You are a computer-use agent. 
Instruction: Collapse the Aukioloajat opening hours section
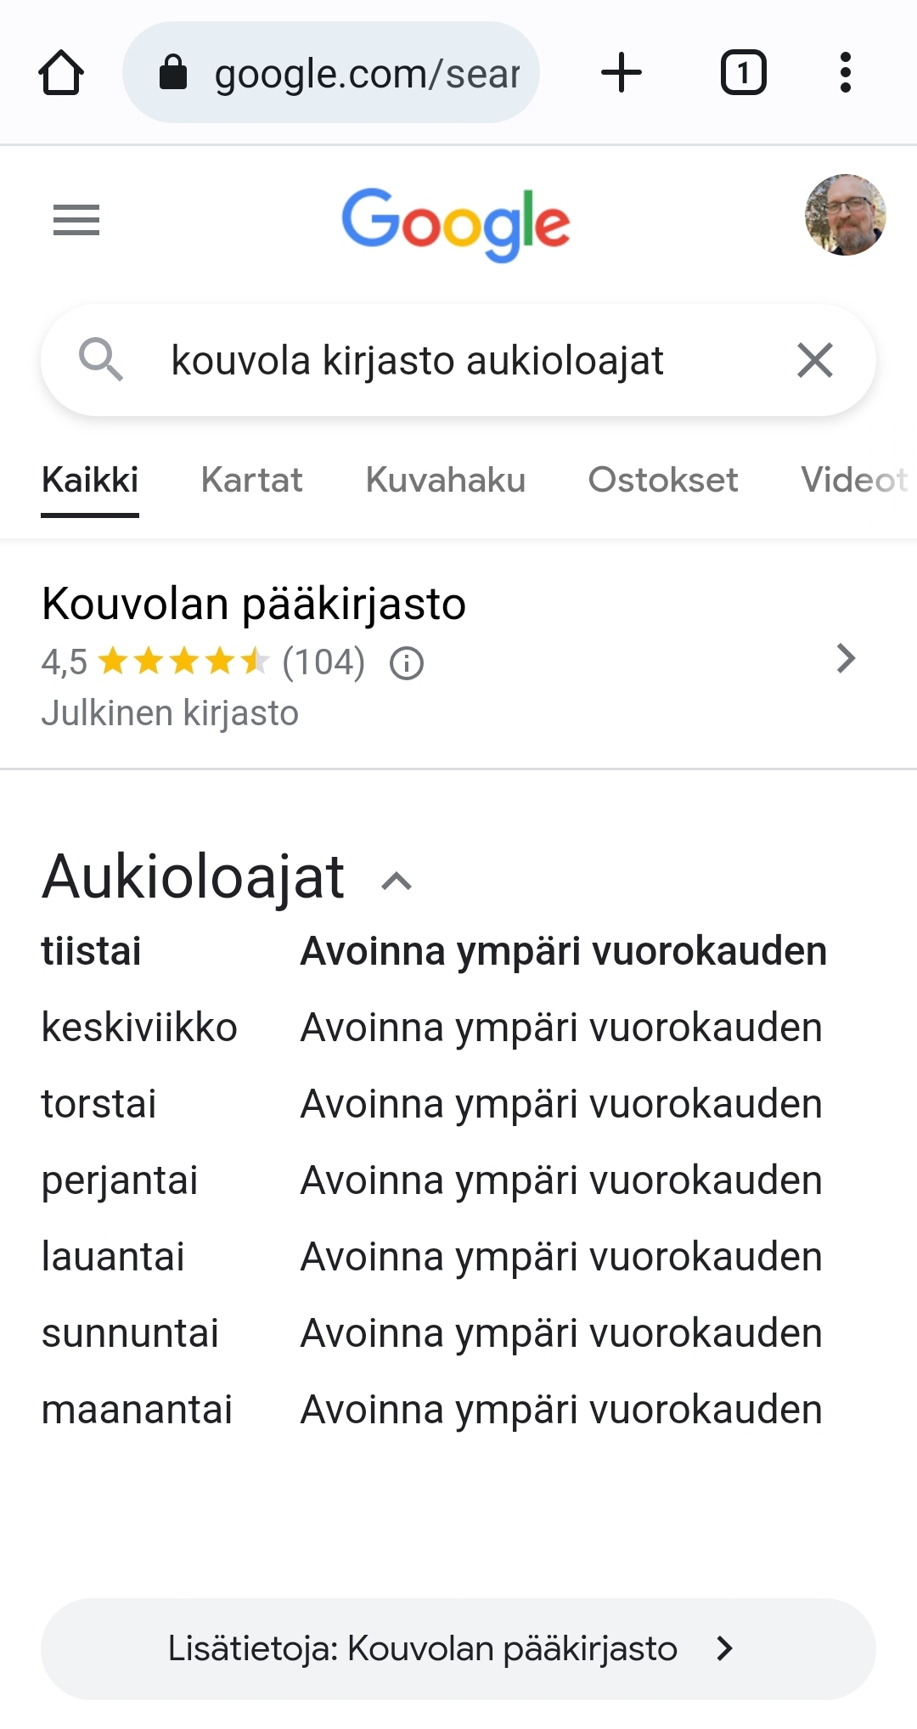397,881
